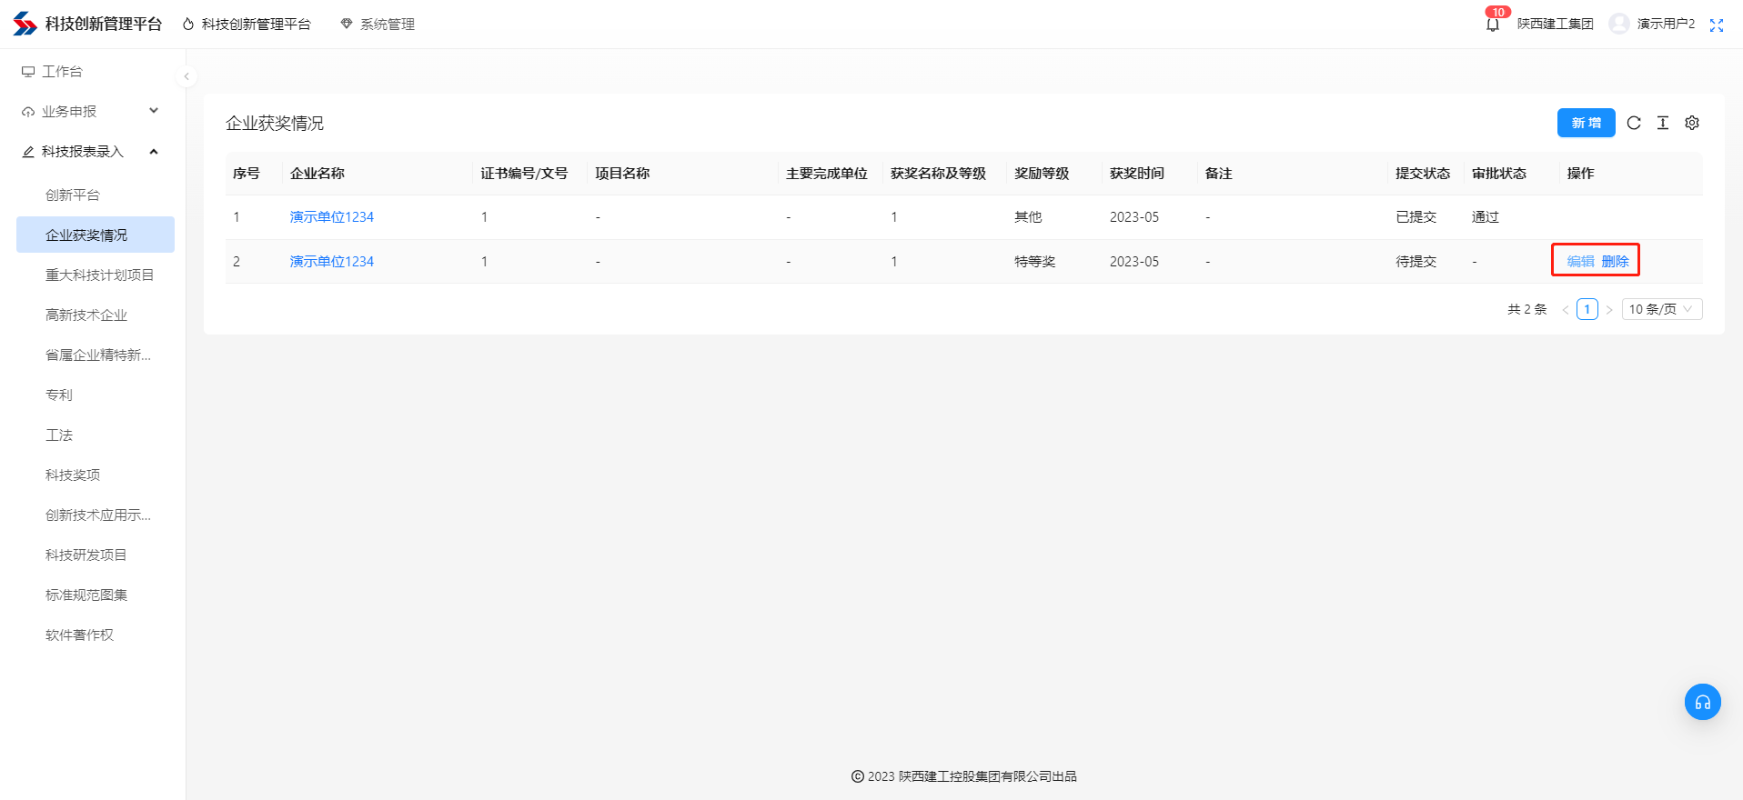Toggle fullscreen mode icon
This screenshot has height=800, width=1743.
click(x=1716, y=25)
